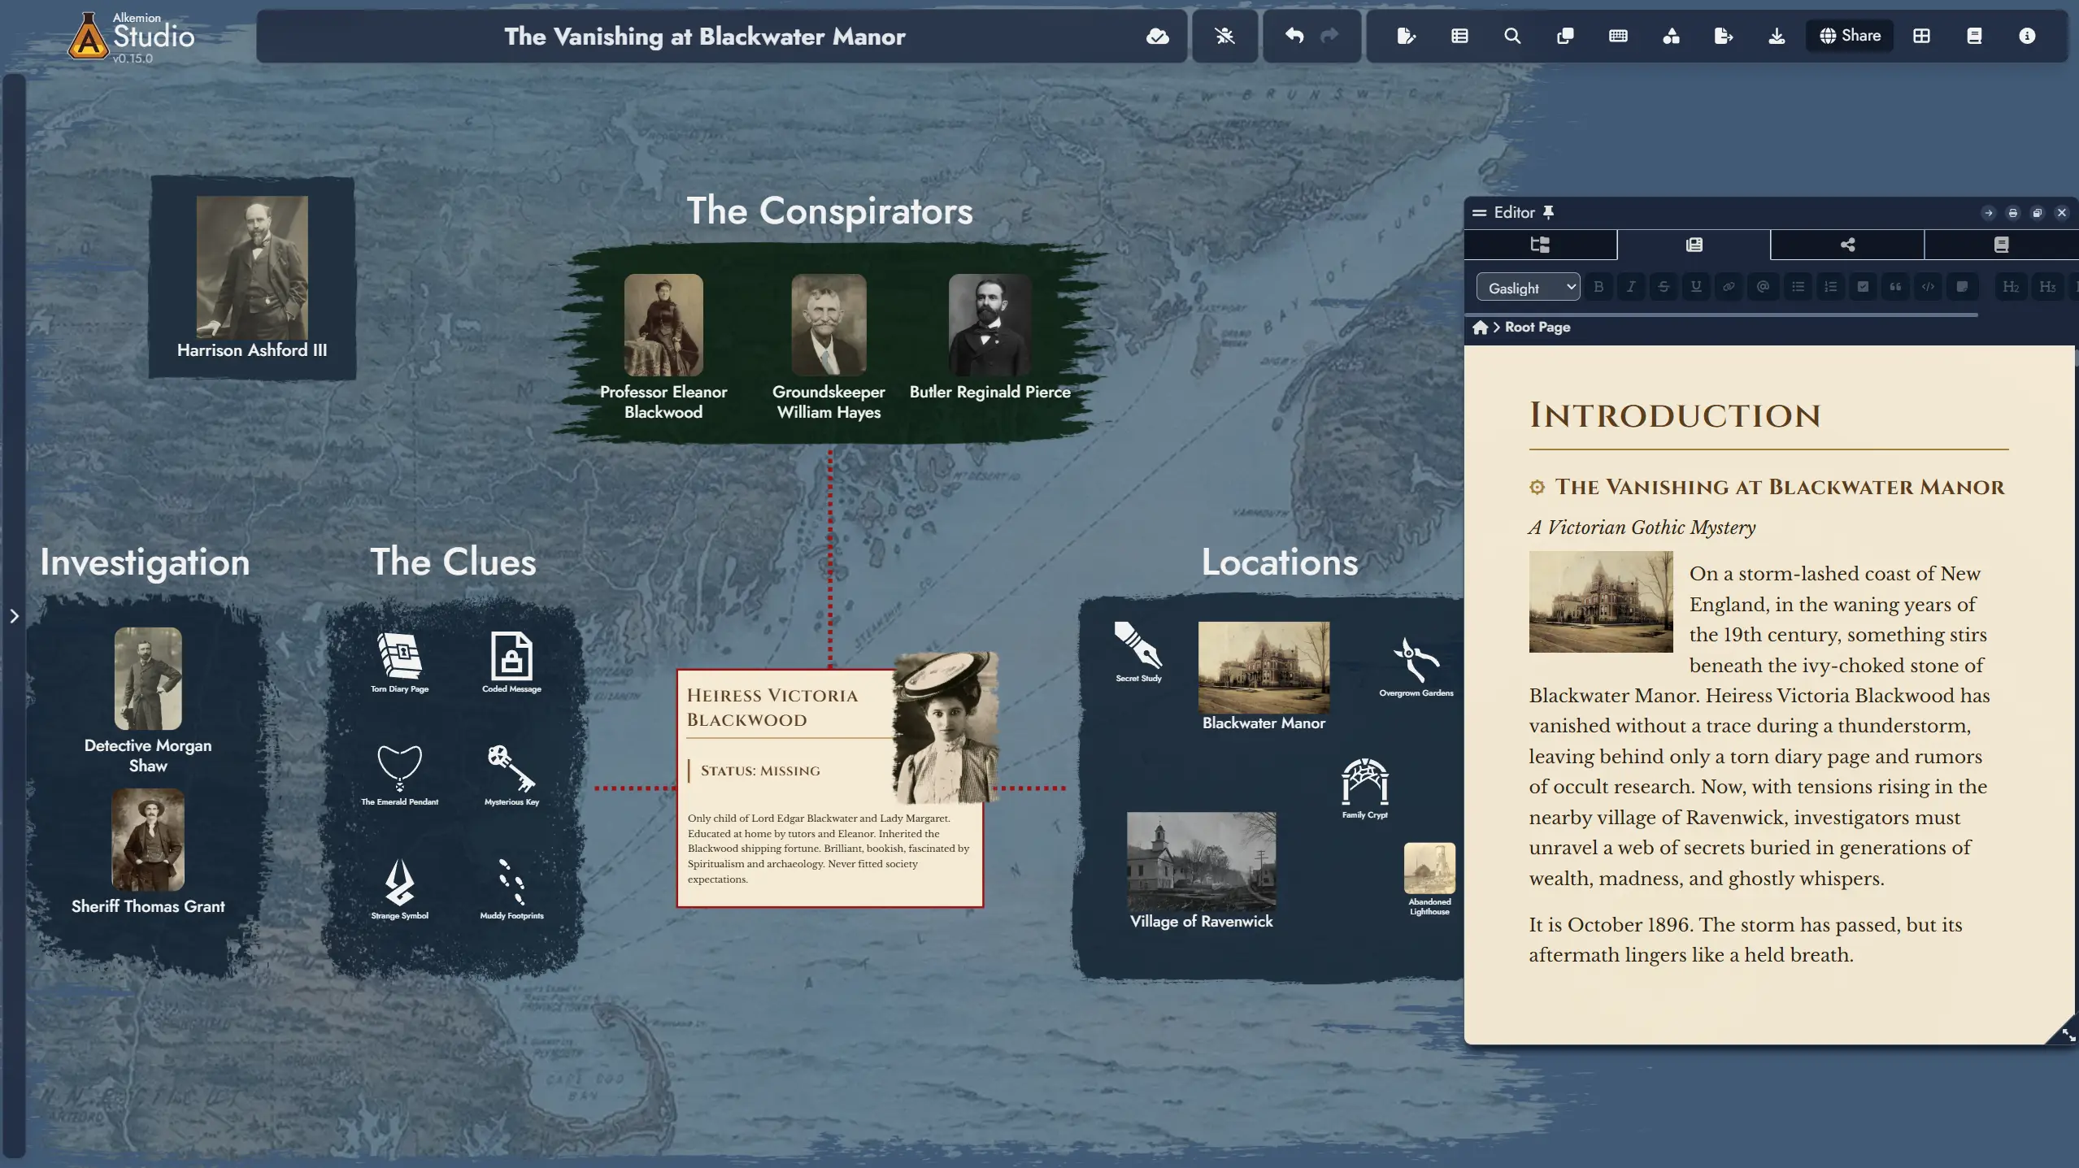
Task: Select the search icon in the top toolbar
Action: pyautogui.click(x=1511, y=36)
